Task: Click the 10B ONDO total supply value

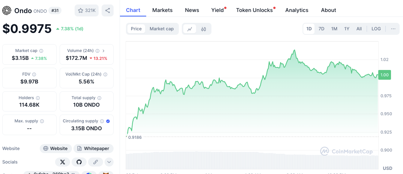Action: point(86,105)
